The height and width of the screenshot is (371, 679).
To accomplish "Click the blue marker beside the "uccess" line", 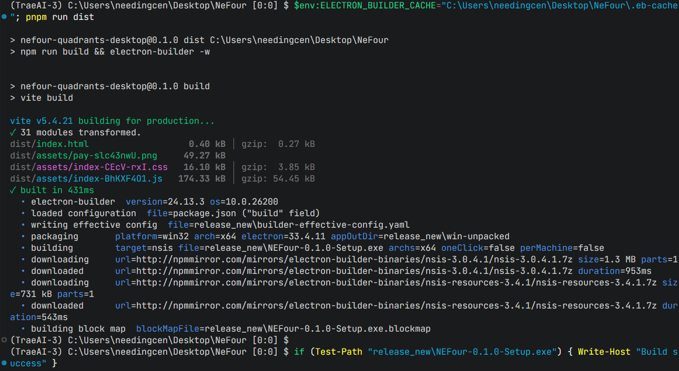I will (4, 363).
